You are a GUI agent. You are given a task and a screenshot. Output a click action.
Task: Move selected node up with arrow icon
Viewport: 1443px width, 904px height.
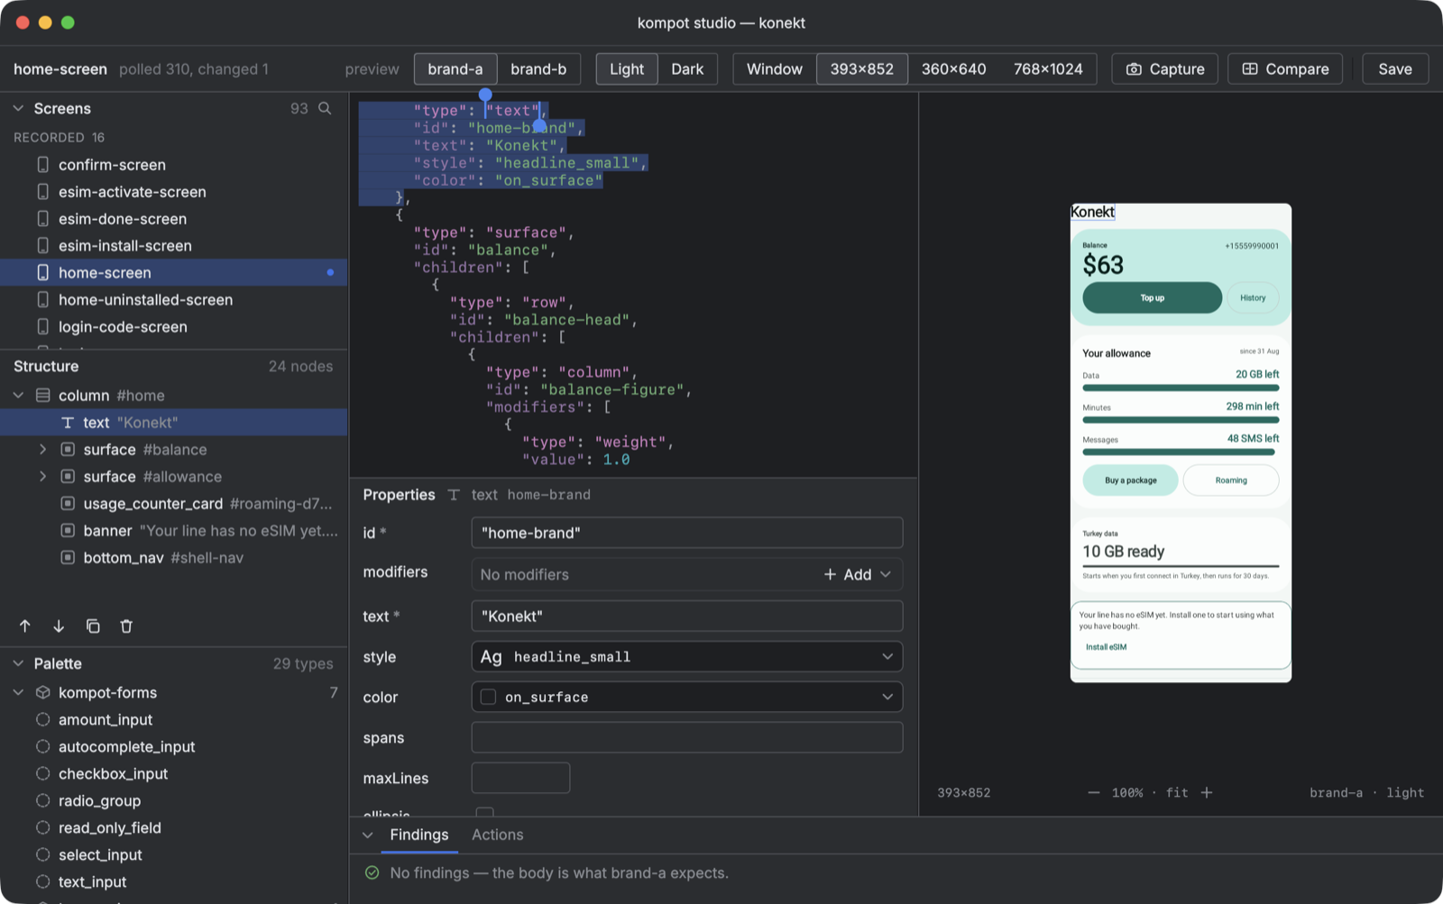(x=25, y=626)
